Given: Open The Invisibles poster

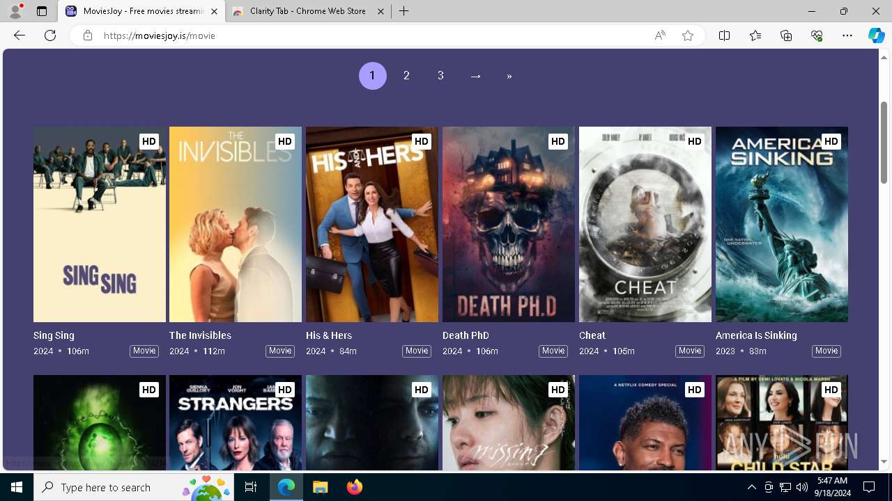Looking at the screenshot, I should 236,224.
